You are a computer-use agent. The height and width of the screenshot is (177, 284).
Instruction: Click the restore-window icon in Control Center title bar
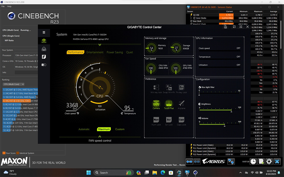[x=234, y=27]
